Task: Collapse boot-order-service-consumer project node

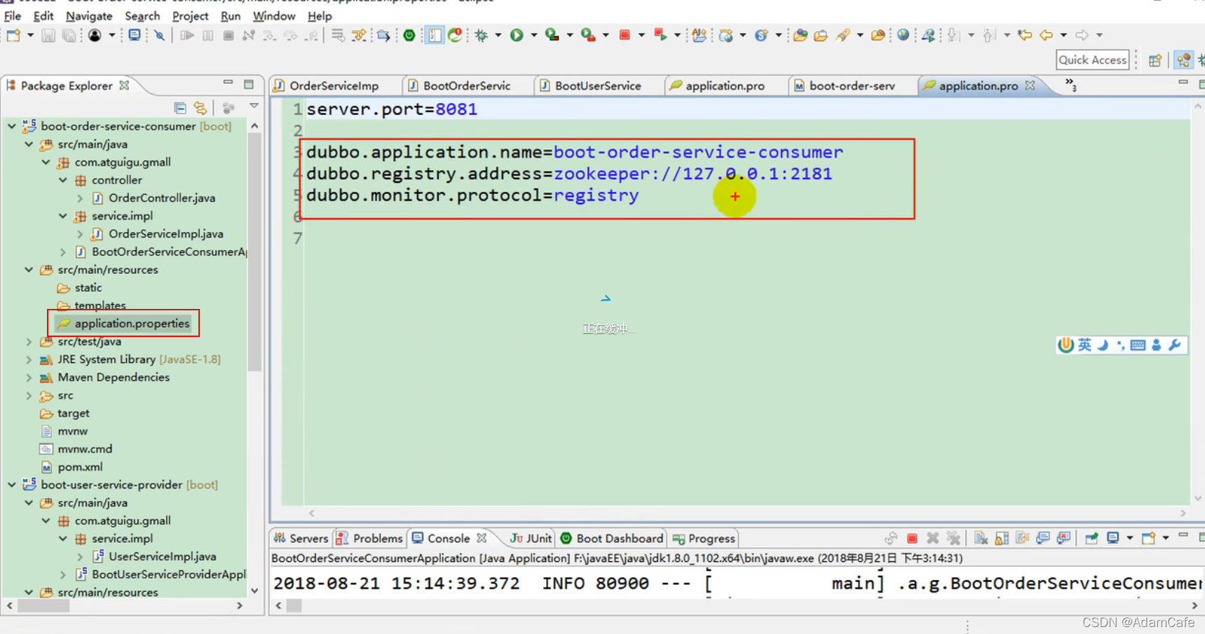Action: coord(12,126)
